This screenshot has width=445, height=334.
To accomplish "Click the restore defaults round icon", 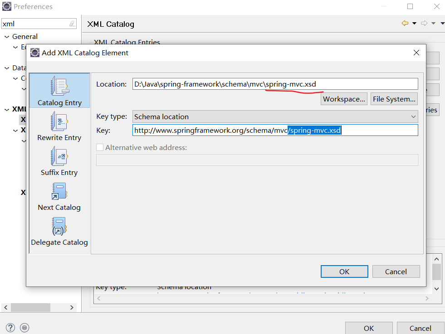I will coord(24,328).
